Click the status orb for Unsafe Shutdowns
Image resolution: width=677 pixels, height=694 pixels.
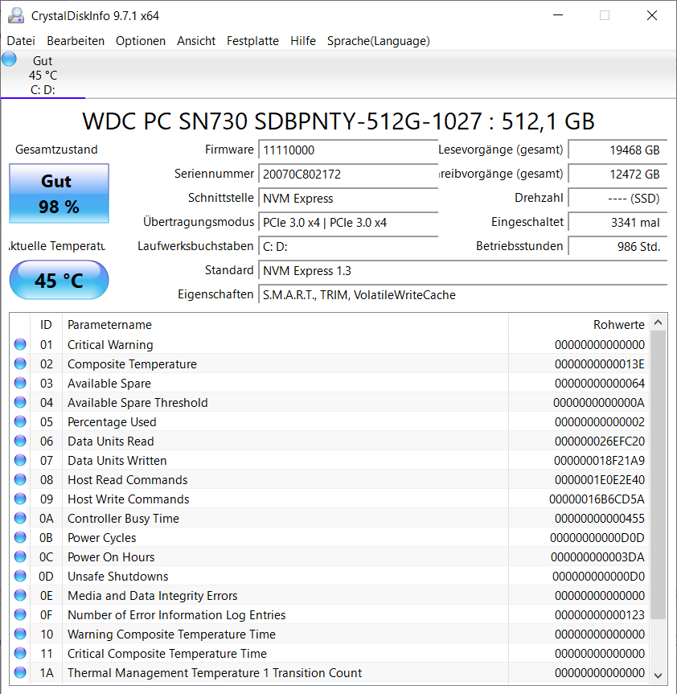point(20,576)
